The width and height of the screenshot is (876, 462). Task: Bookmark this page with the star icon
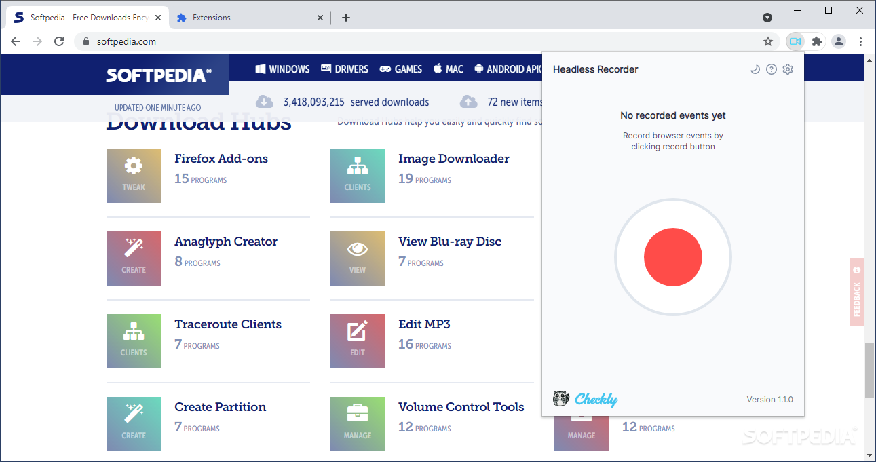tap(768, 41)
